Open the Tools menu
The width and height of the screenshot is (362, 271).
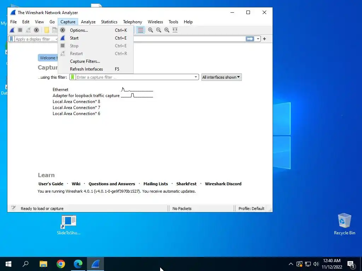click(x=173, y=22)
